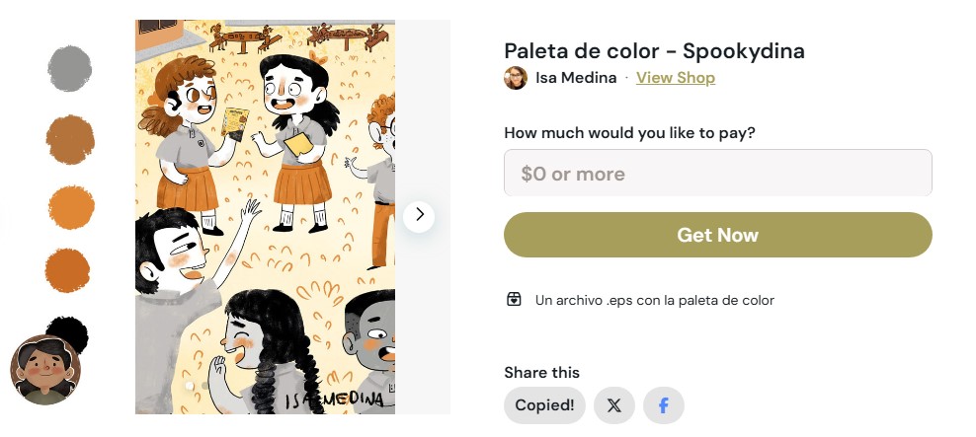This screenshot has height=437, width=976.
Task: Share the product on Facebook
Action: pos(664,405)
